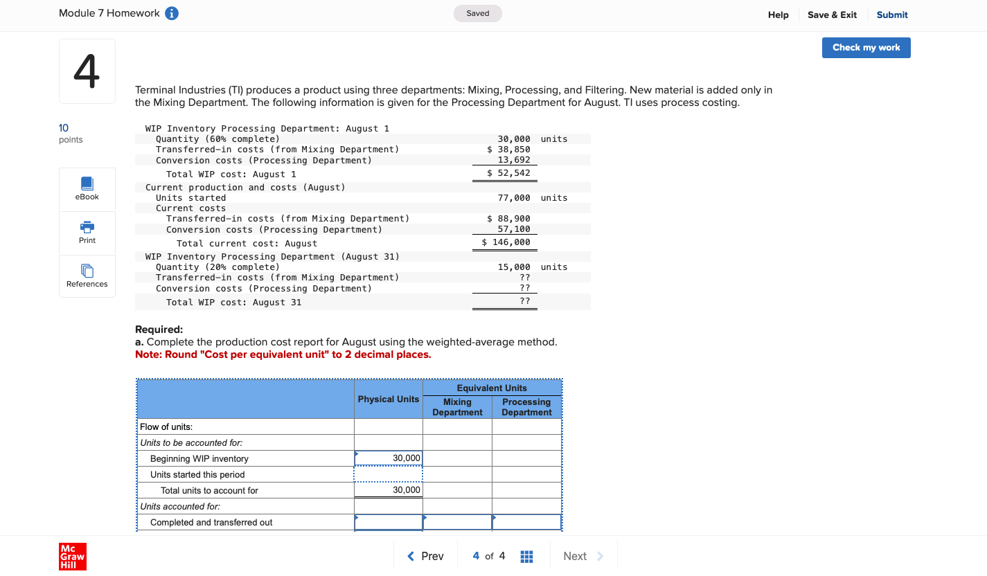This screenshot has width=987, height=576.
Task: Open the eBook resource
Action: tap(87, 188)
